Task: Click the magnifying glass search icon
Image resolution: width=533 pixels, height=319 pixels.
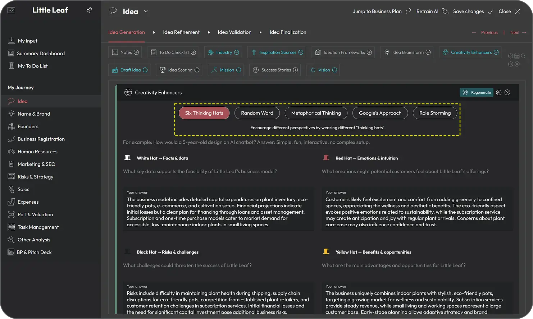Action: (x=523, y=56)
